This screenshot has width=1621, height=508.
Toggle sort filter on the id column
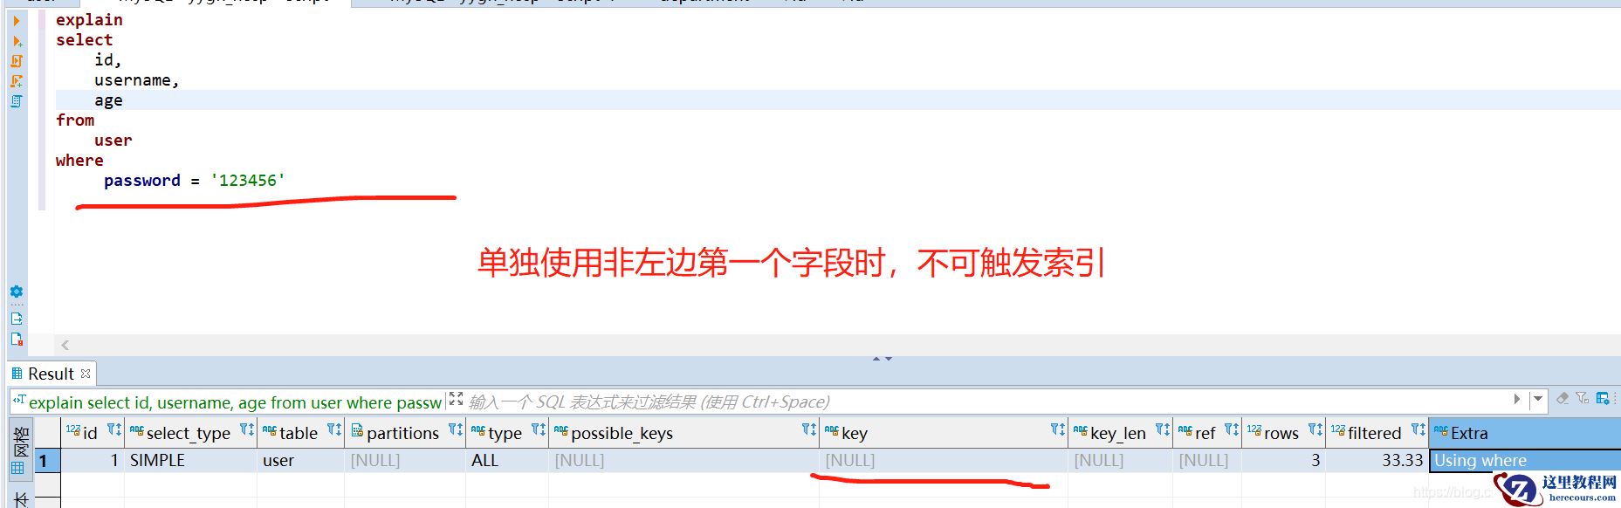pyautogui.click(x=114, y=430)
